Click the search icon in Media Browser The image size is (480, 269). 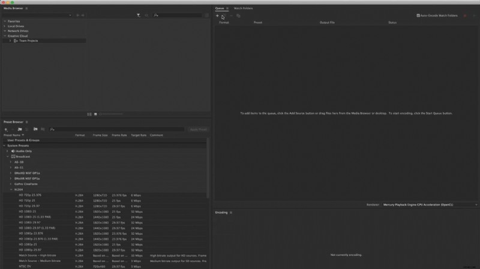(157, 15)
